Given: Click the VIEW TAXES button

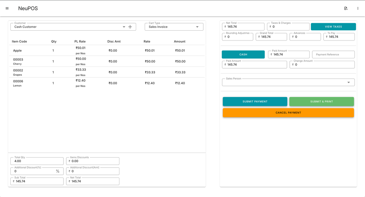Looking at the screenshot, I should 333,27.
